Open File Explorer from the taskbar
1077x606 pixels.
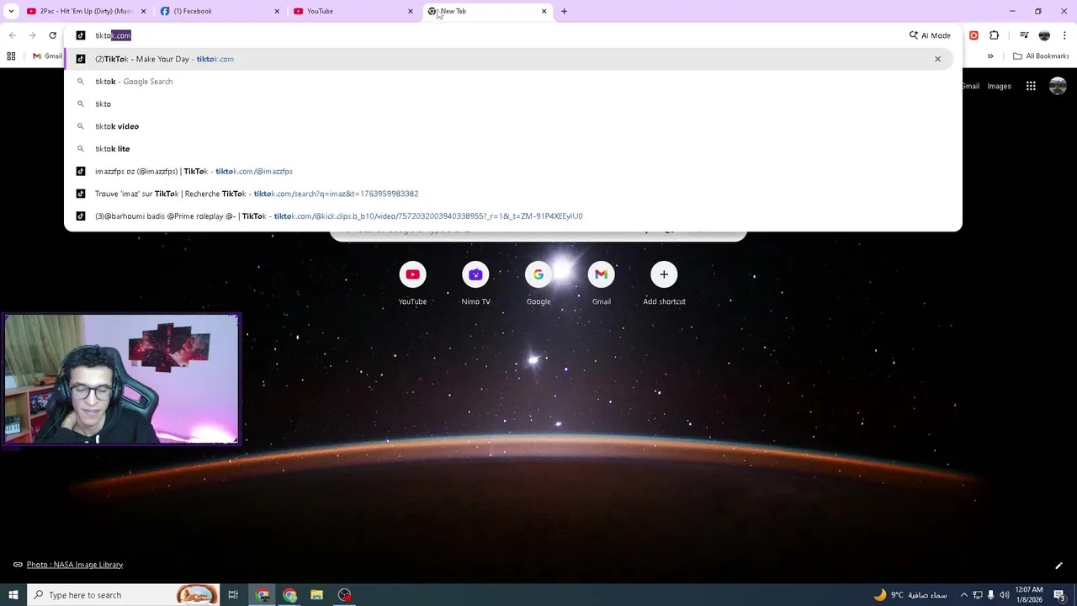(316, 595)
